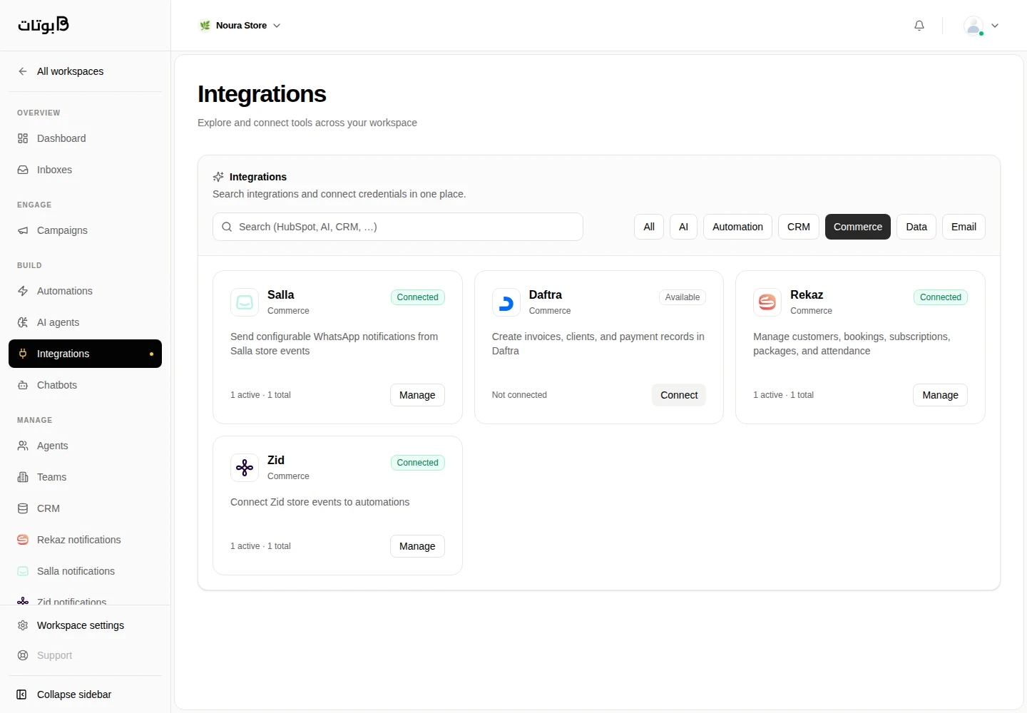Image resolution: width=1027 pixels, height=713 pixels.
Task: Click the Dashboard grid icon
Action: click(23, 138)
